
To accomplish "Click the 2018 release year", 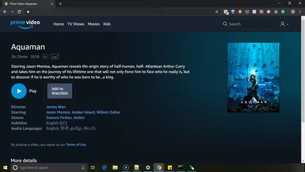I will tap(35, 57).
